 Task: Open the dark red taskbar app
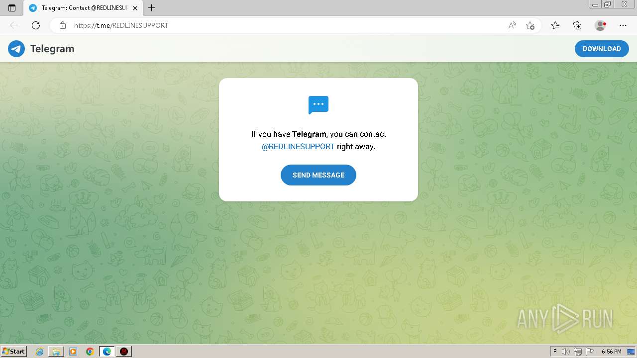[x=124, y=352]
